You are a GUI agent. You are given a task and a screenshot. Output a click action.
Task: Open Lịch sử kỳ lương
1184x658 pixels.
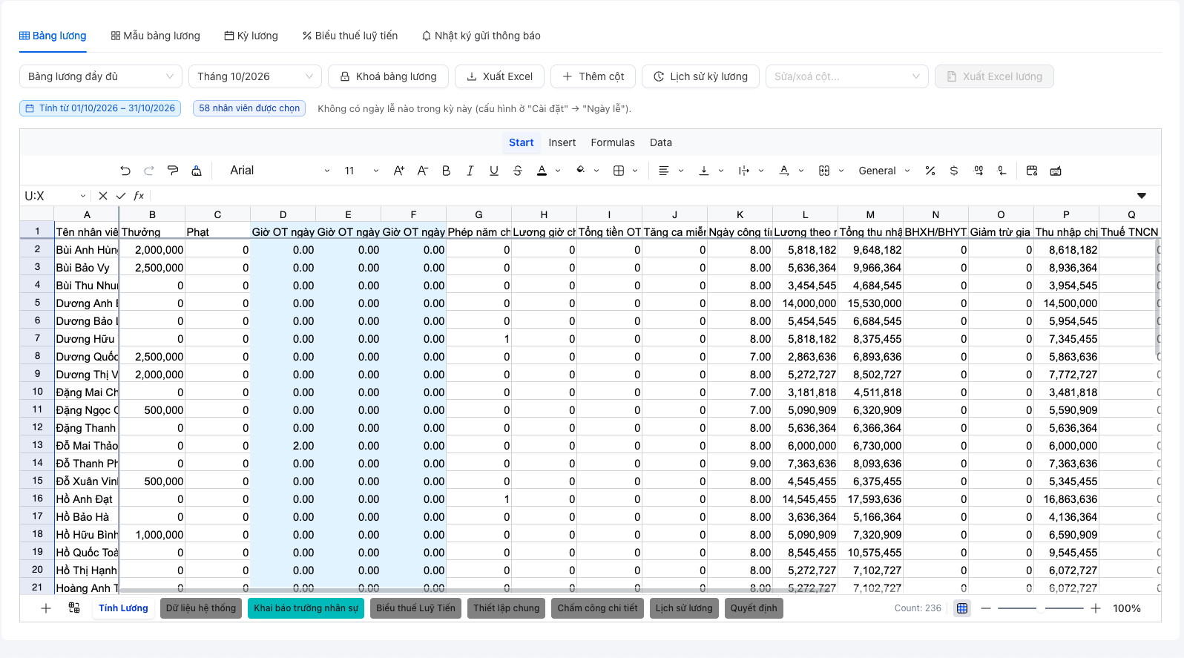click(700, 76)
